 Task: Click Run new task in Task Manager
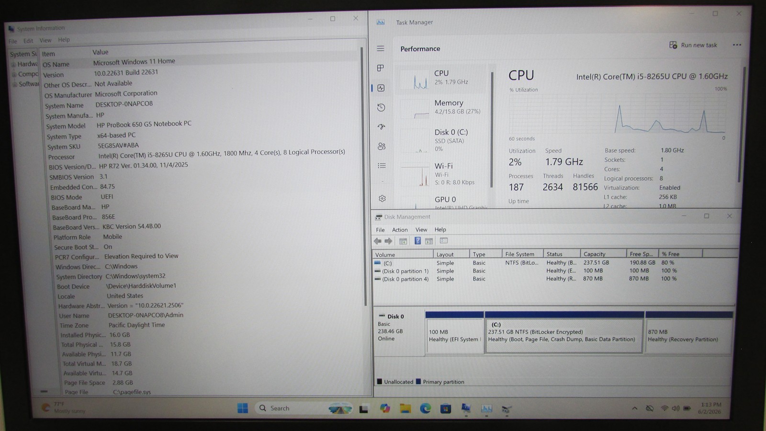coord(693,45)
